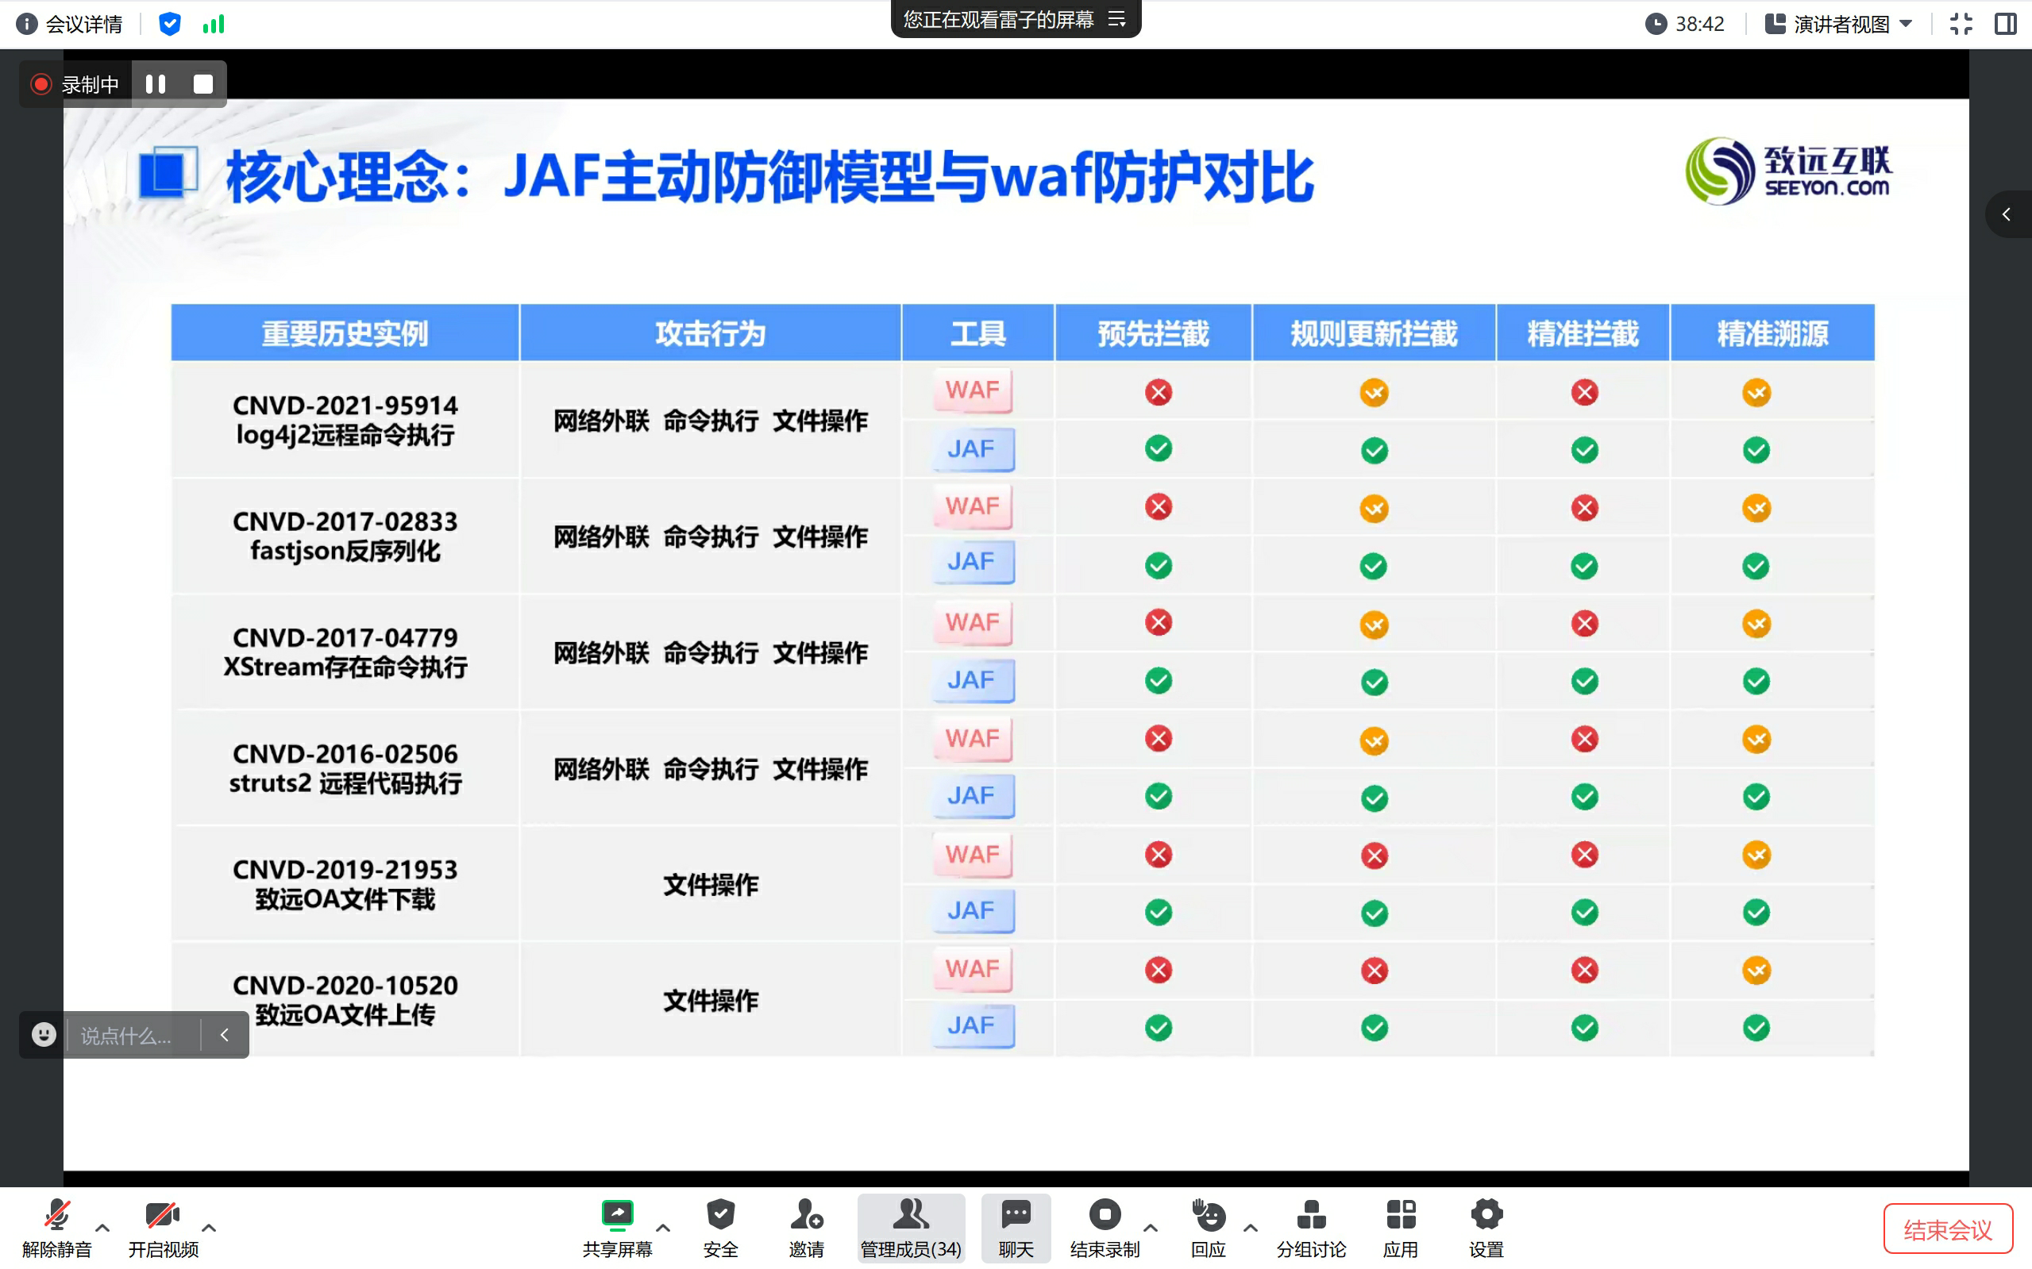
Task: Open 演讲者视图 view dropdown
Action: click(1839, 24)
